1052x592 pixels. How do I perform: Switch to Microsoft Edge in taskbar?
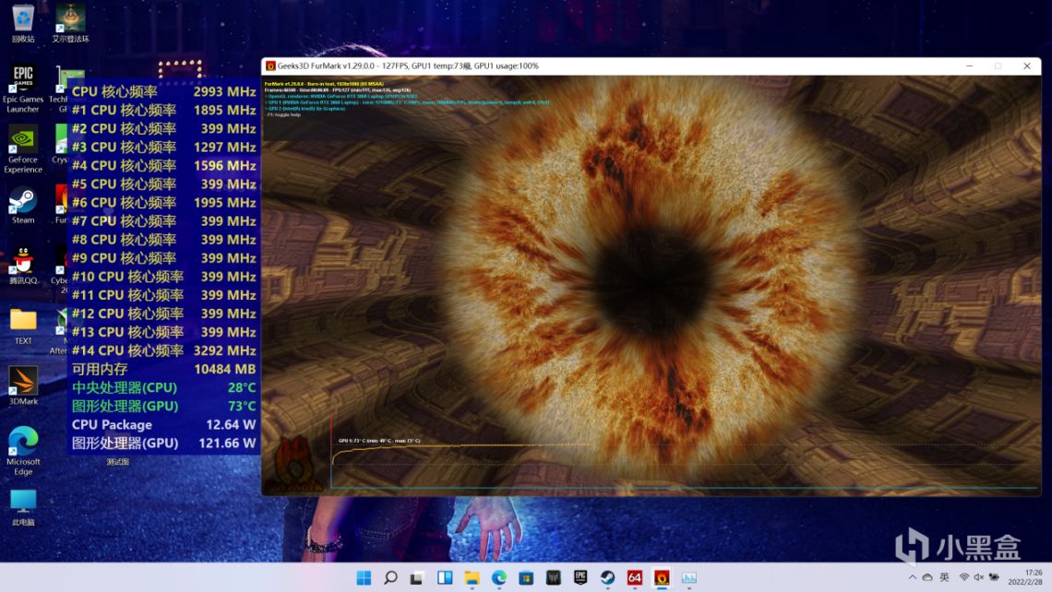click(499, 578)
